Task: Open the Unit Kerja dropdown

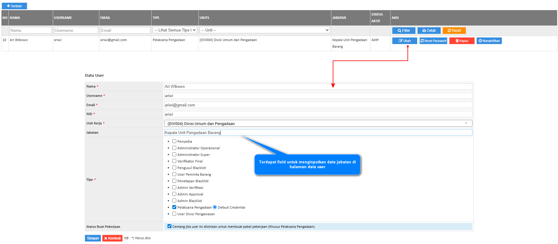Action: [318, 123]
